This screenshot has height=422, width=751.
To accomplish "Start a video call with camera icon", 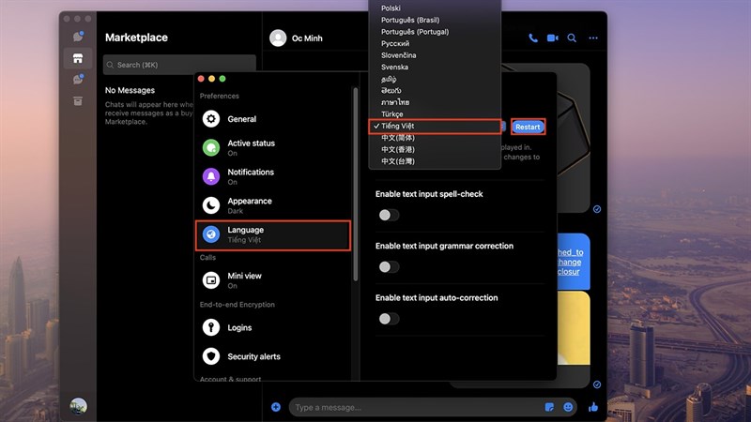I will pyautogui.click(x=553, y=38).
